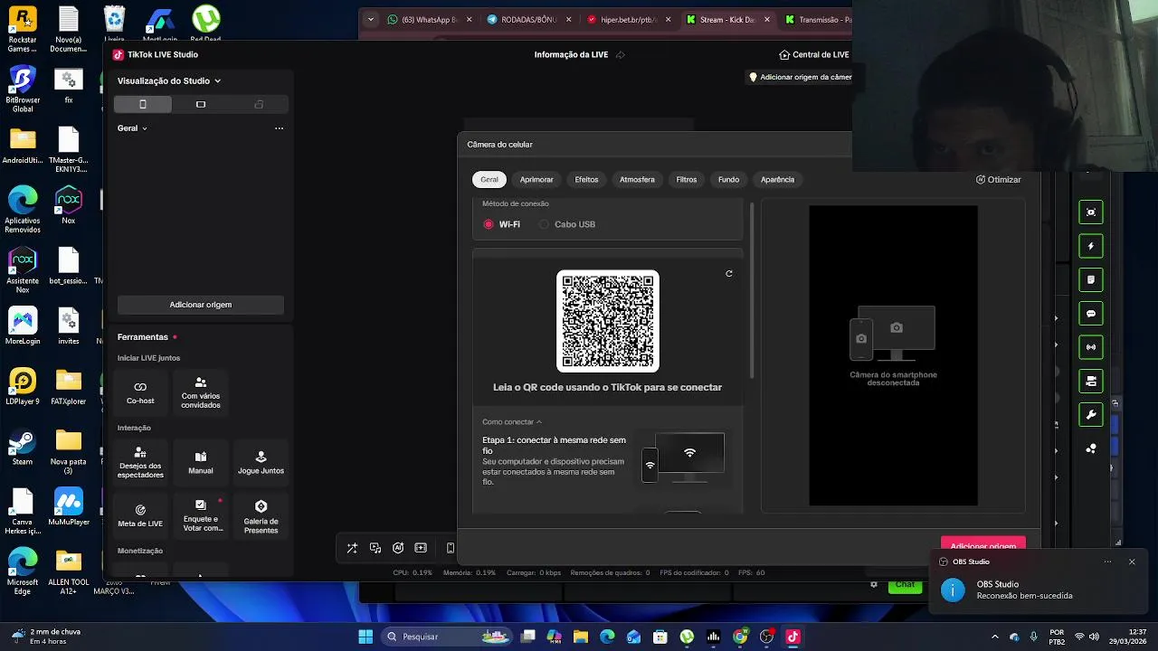Open Enquete e Votar tool
This screenshot has height=651, width=1158.
point(201,515)
